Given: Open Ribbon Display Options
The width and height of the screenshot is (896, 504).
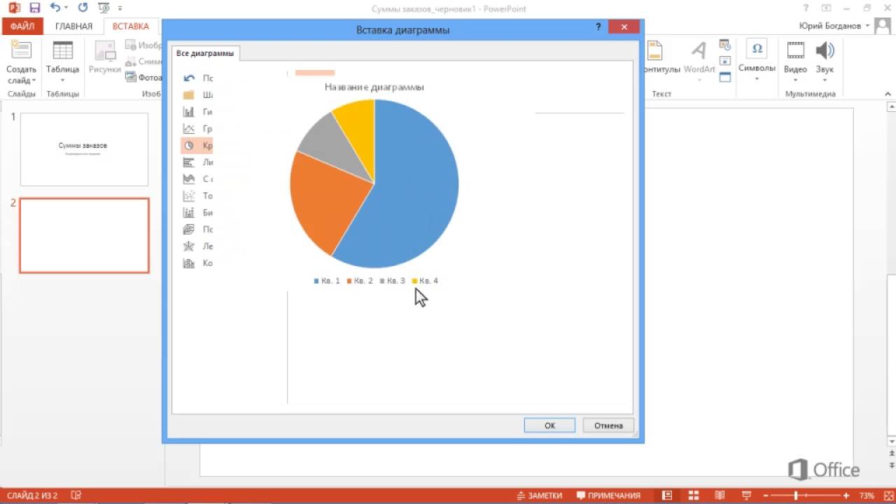Looking at the screenshot, I should coord(827,8).
